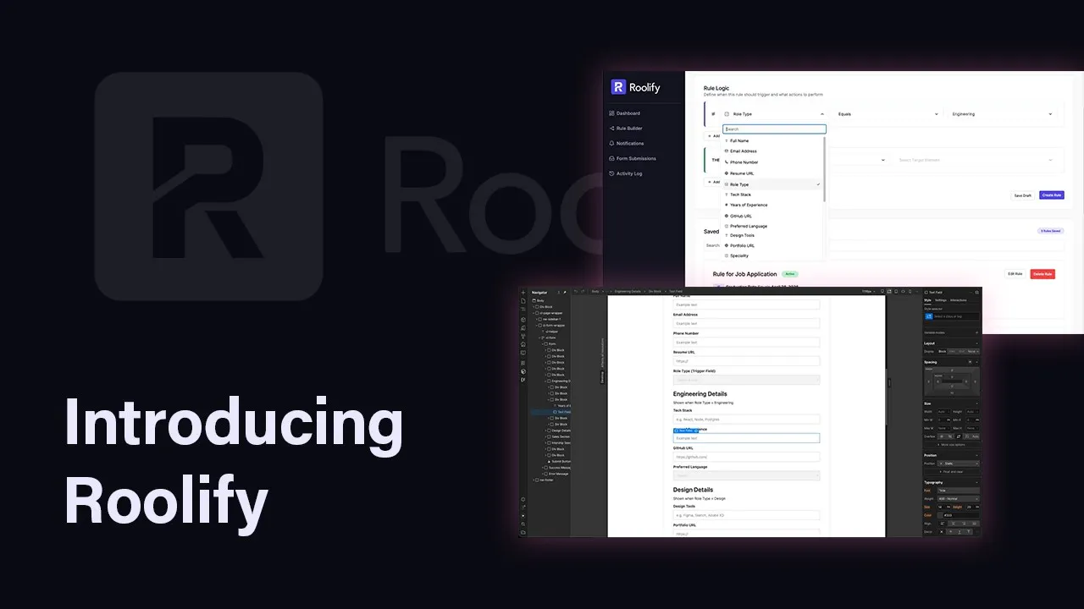Click Engineering Details in the breadcrumb bar
The image size is (1084, 609).
628,291
